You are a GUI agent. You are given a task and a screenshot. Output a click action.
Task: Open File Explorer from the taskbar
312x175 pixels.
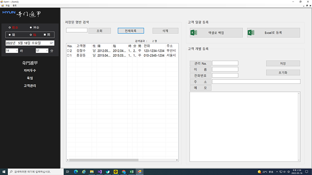coord(92,171)
